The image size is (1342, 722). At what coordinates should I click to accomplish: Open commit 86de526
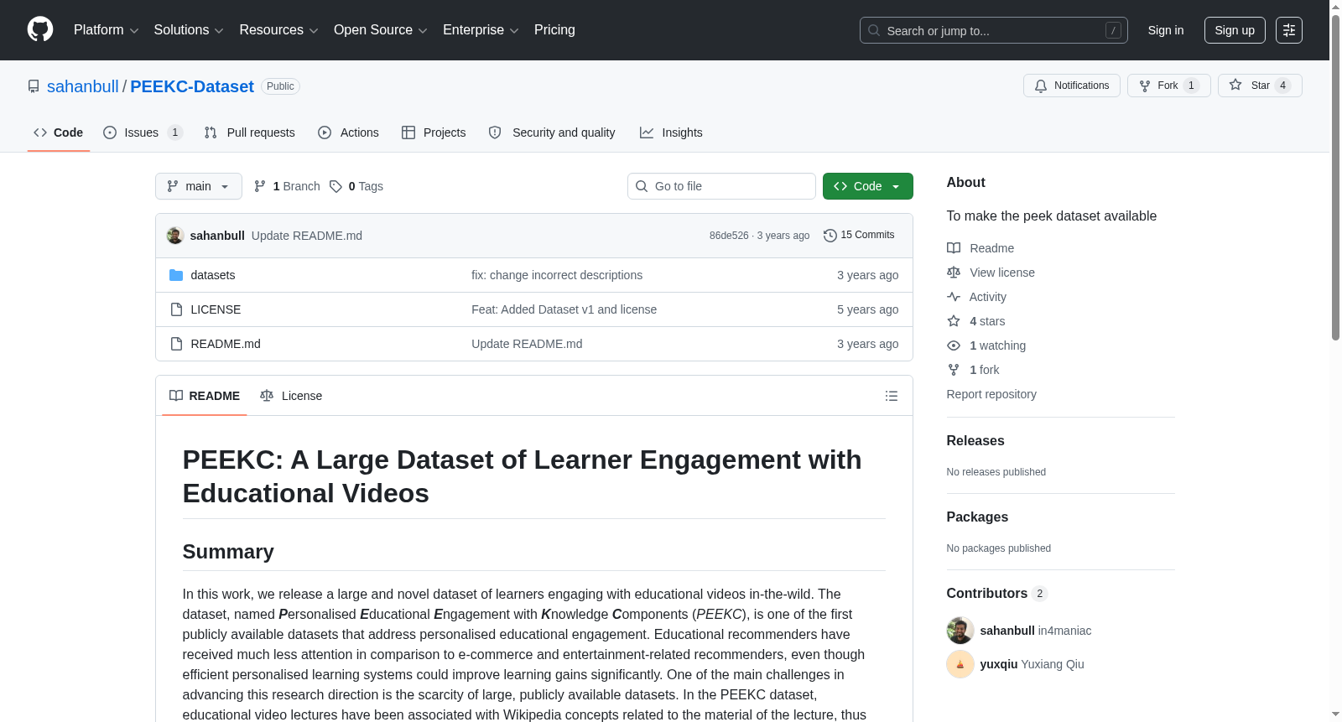(729, 236)
